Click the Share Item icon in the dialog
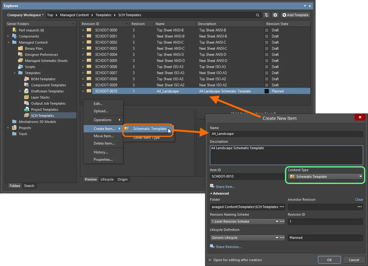This screenshot has height=266, width=368. tap(212, 186)
